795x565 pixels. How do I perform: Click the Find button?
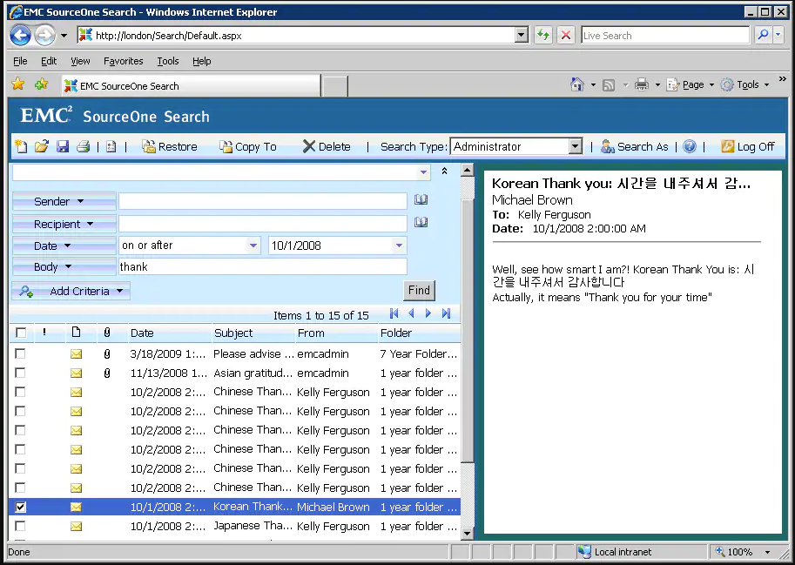pyautogui.click(x=419, y=290)
